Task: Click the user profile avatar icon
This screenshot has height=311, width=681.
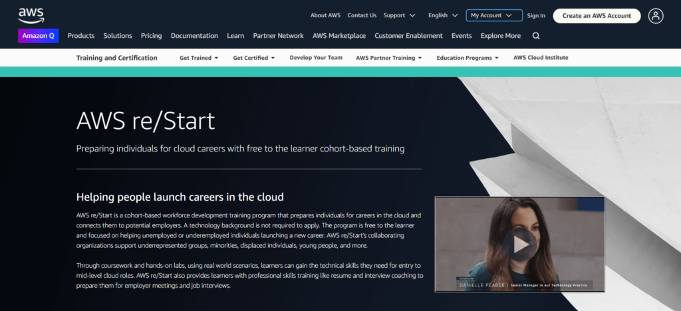Action: click(655, 16)
